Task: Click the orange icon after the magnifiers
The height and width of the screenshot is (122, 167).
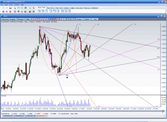Action: tap(58, 19)
